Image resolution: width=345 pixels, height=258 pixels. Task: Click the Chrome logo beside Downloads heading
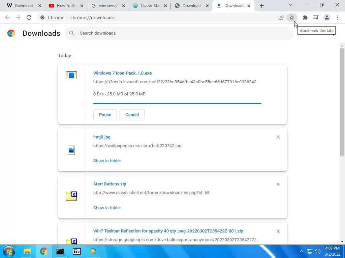[x=11, y=33]
